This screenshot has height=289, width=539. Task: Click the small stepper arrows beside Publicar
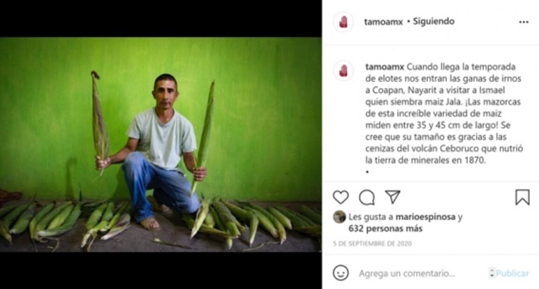tap(492, 273)
